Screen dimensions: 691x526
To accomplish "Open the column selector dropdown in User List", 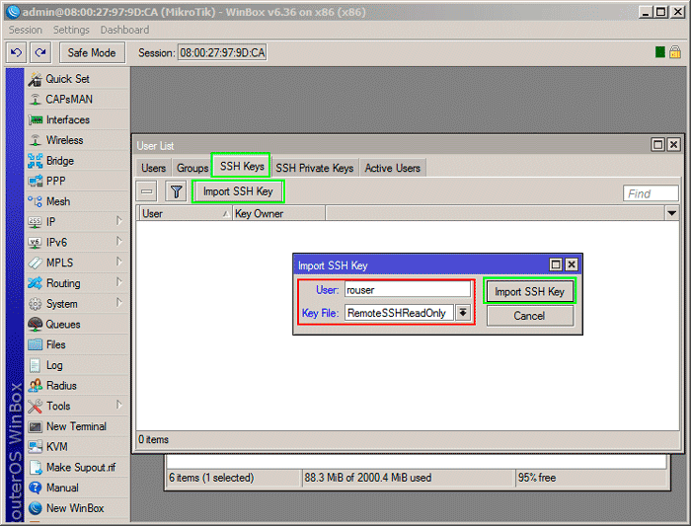I will click(x=672, y=213).
